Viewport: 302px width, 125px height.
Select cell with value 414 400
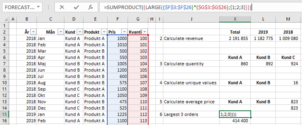pos(235,121)
